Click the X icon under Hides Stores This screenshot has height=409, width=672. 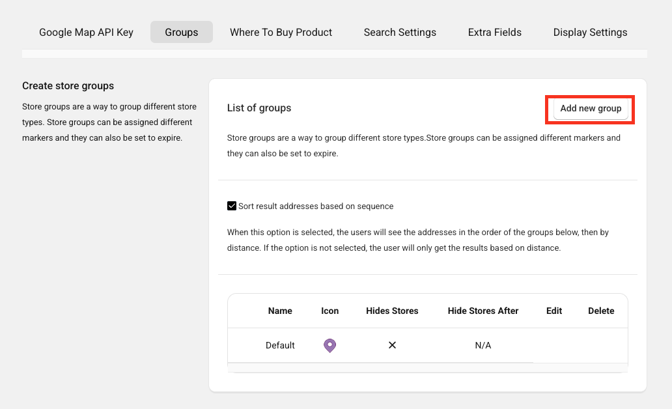[x=392, y=345]
